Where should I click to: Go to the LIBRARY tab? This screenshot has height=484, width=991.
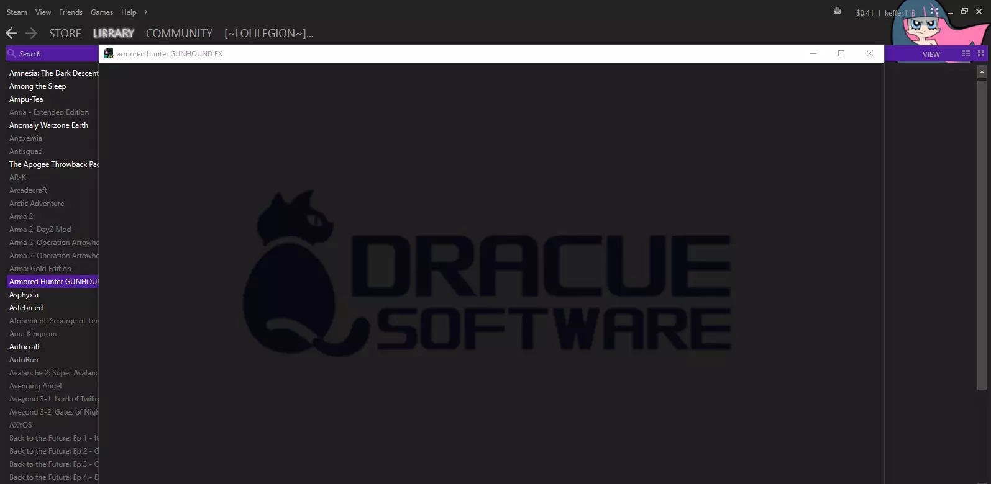pyautogui.click(x=114, y=34)
